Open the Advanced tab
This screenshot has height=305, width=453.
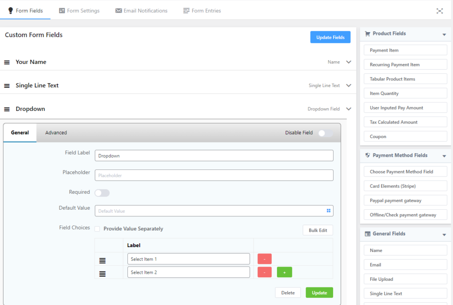[56, 132]
